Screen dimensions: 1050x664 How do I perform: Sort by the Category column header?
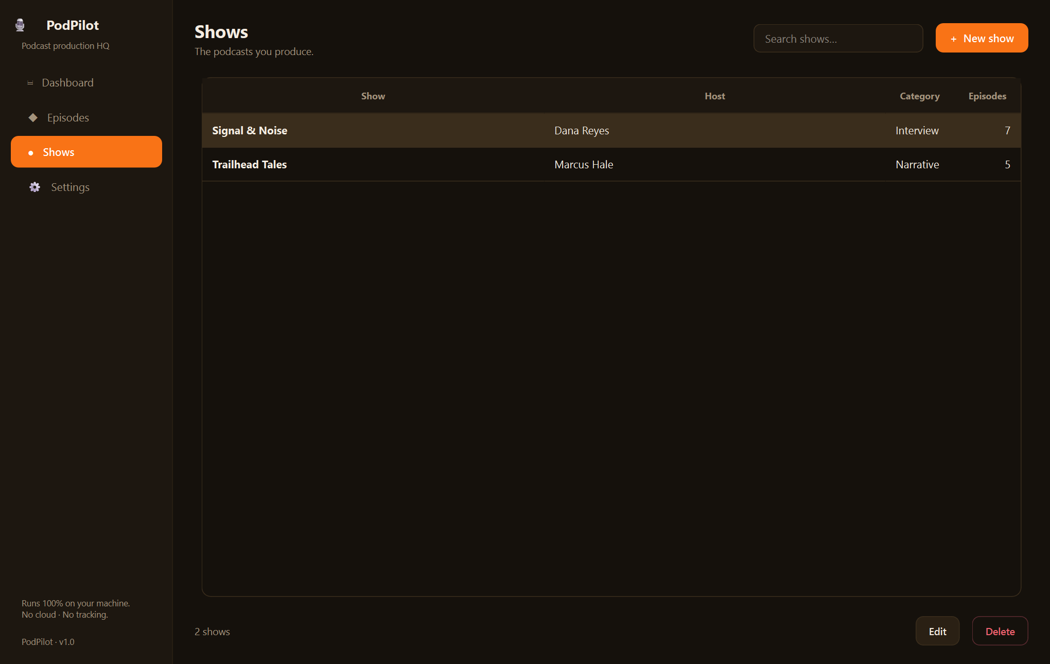tap(919, 96)
